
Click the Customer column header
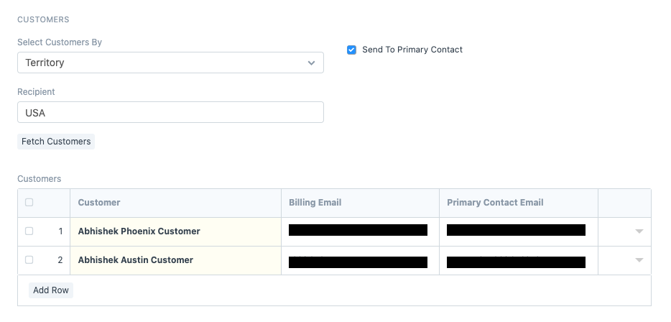click(x=175, y=203)
